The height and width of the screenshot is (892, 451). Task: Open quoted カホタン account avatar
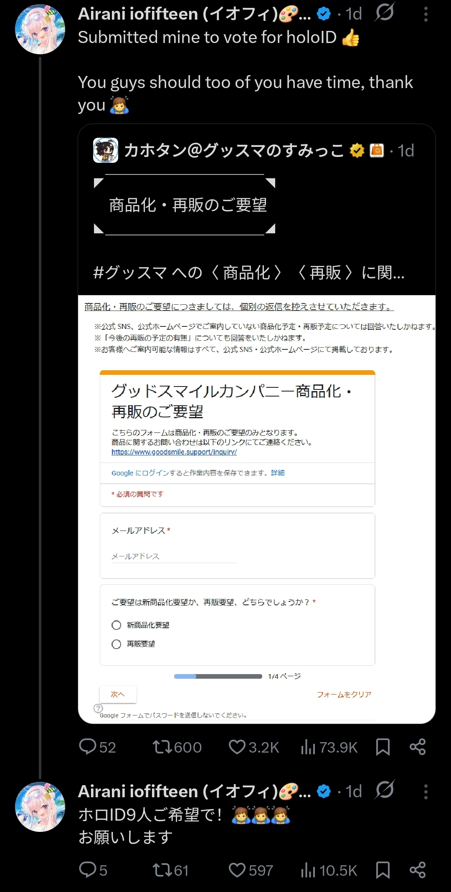tap(106, 150)
